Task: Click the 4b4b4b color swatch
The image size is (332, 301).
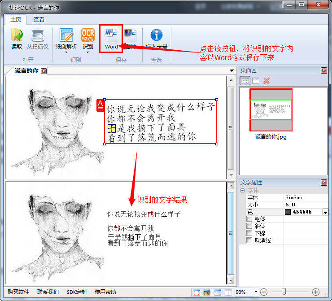Action: point(288,212)
